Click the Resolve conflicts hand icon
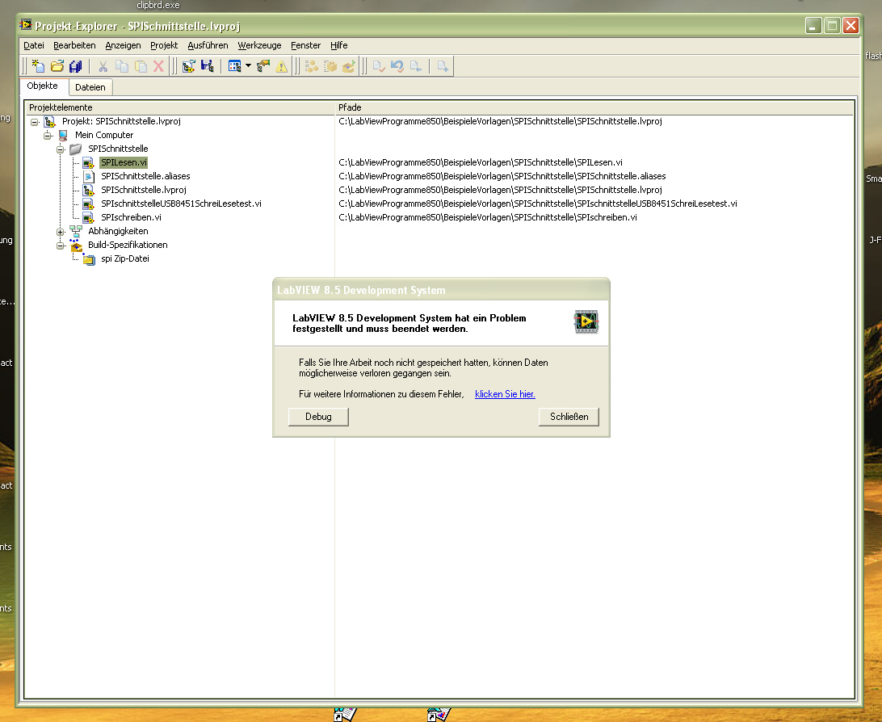This screenshot has height=722, width=882. 262,66
